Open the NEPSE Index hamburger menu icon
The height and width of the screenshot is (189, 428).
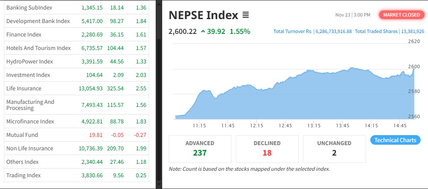coord(245,15)
